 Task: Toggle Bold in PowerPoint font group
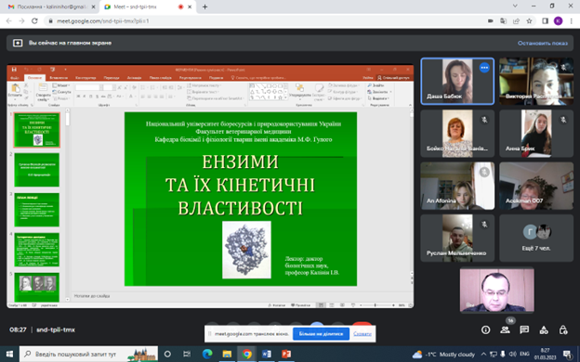[78, 97]
